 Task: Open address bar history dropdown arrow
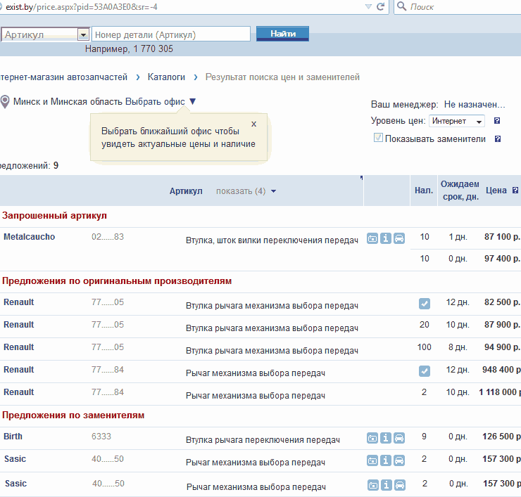(x=368, y=6)
